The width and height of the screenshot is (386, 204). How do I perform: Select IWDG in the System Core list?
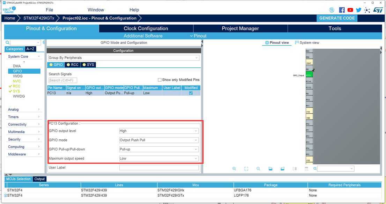(17, 76)
